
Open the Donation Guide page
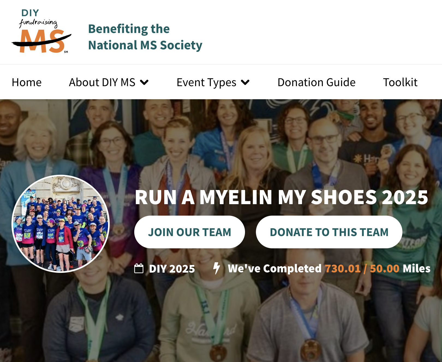(316, 82)
